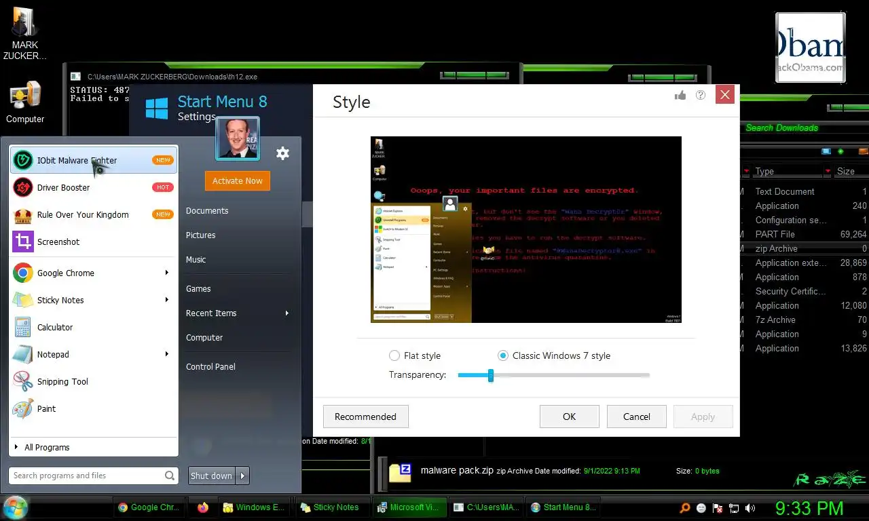Viewport: 869px width, 521px height.
Task: Click the thumbs-up like icon
Action: [680, 96]
